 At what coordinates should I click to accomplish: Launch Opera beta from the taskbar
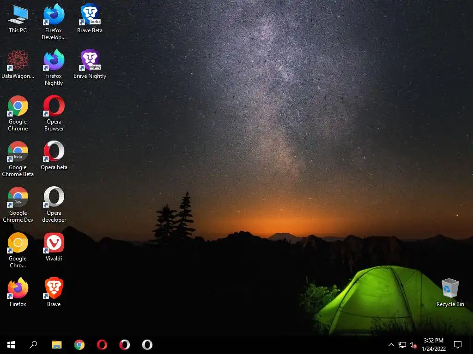coord(125,345)
